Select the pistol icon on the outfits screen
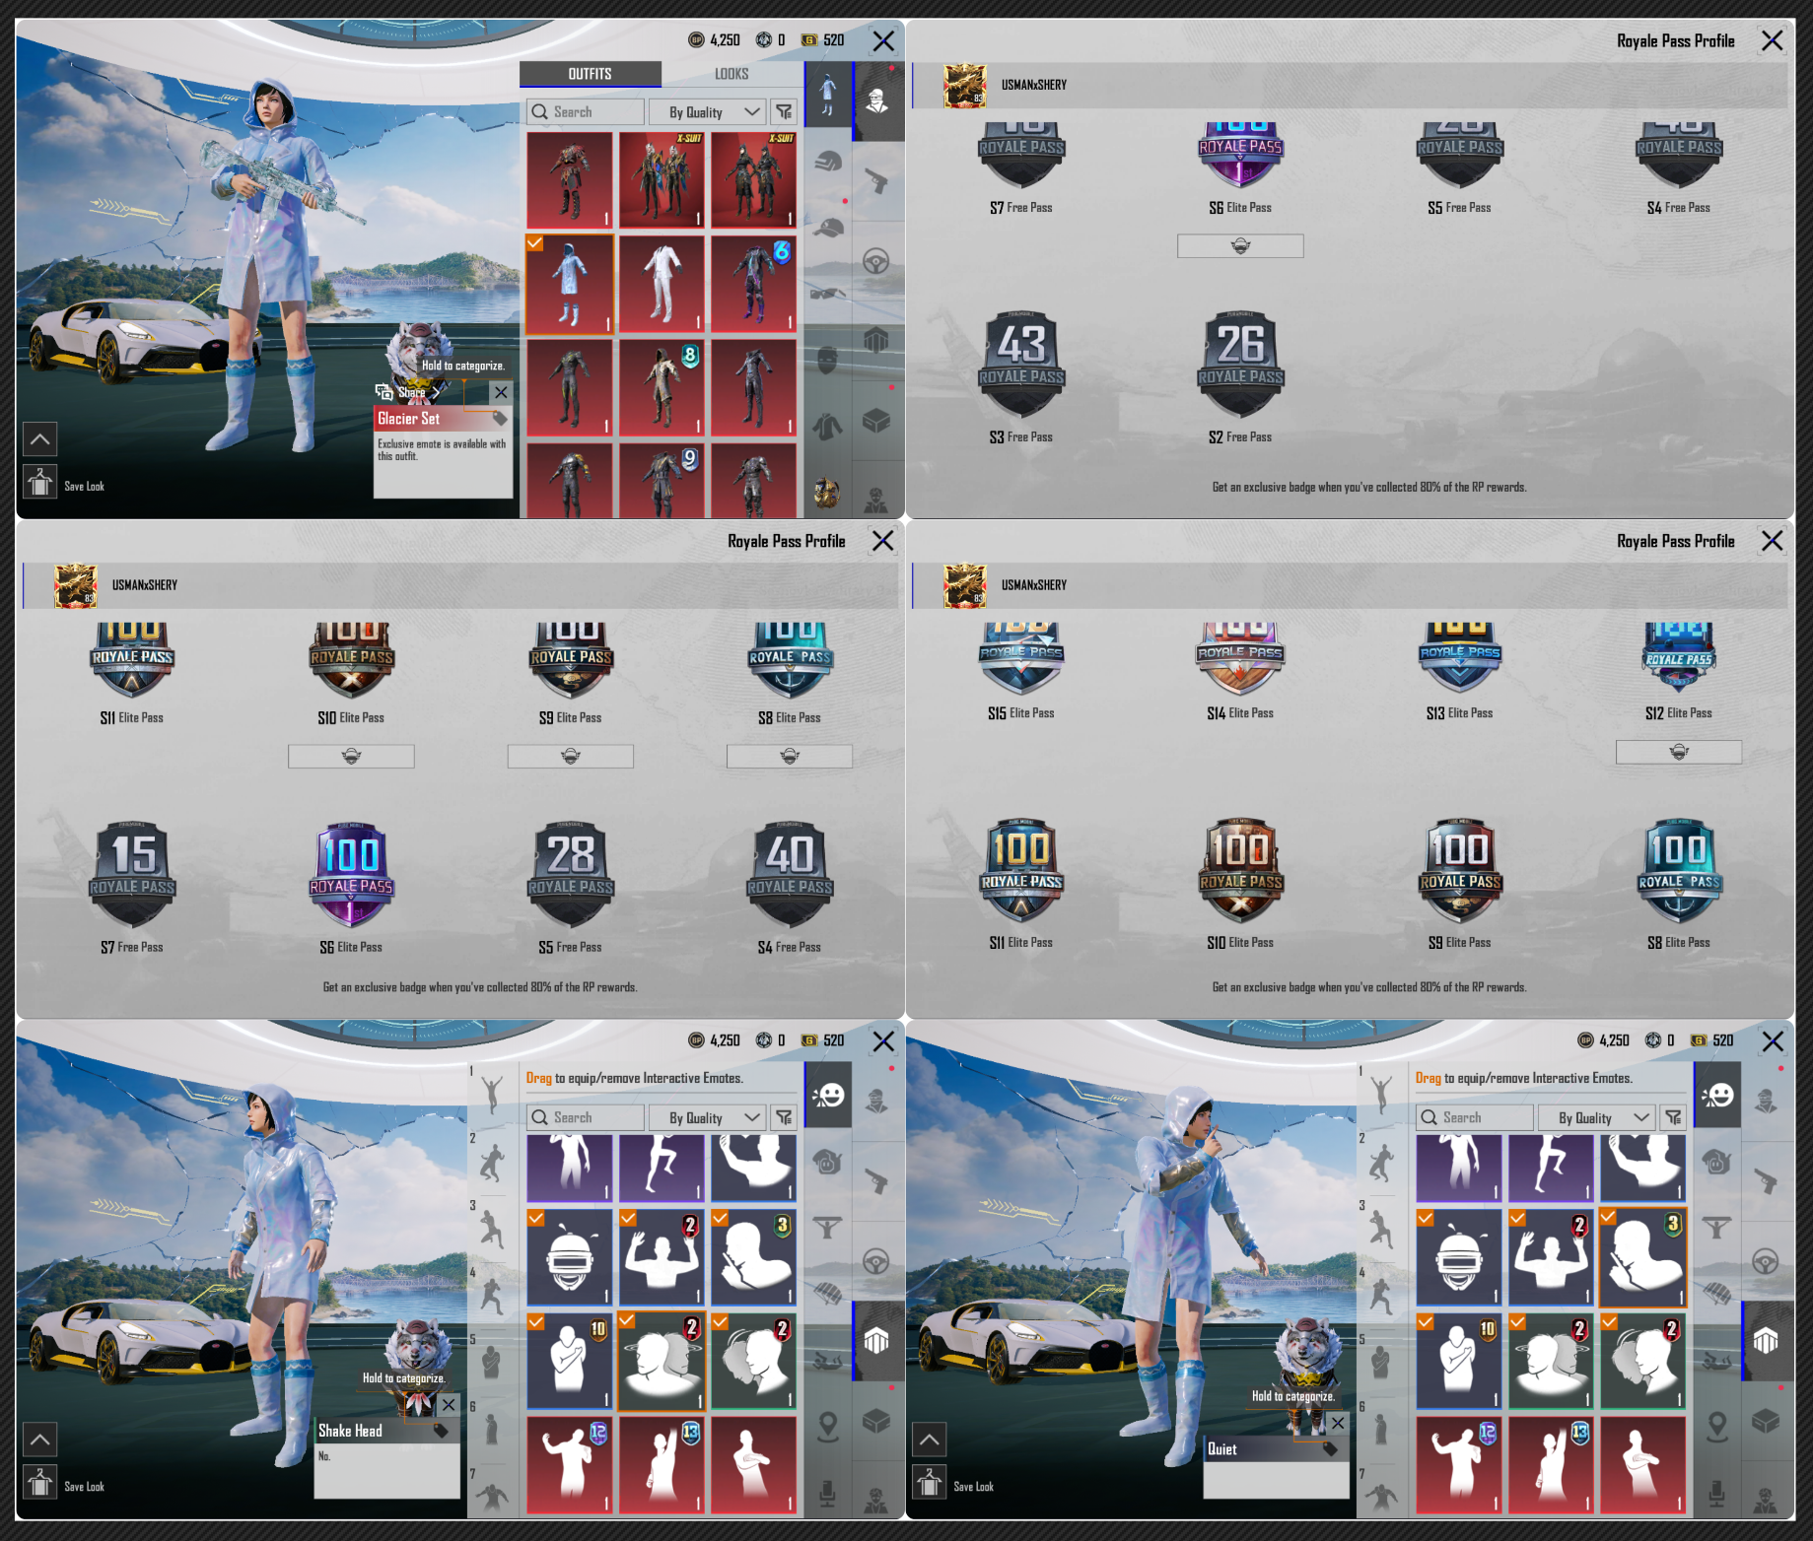Screen dimensions: 1813x1541 876,181
